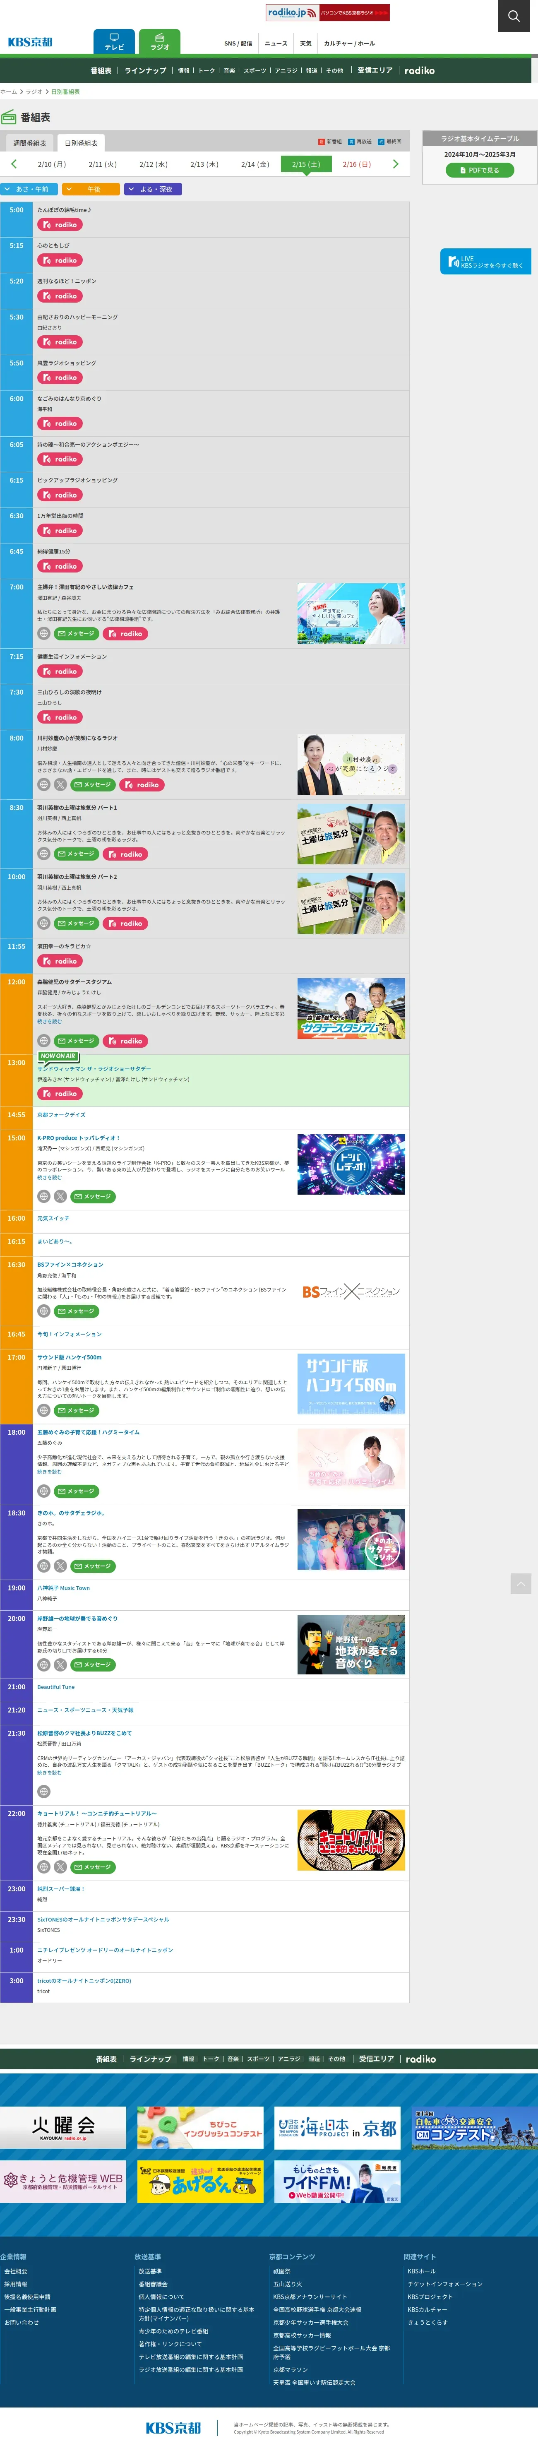Open the 八神純子 Music Town program link
Viewport: 538px width, 2446px height.
click(x=64, y=1587)
